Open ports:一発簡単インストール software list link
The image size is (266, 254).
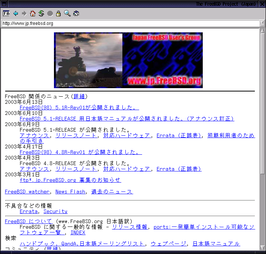[204, 227]
